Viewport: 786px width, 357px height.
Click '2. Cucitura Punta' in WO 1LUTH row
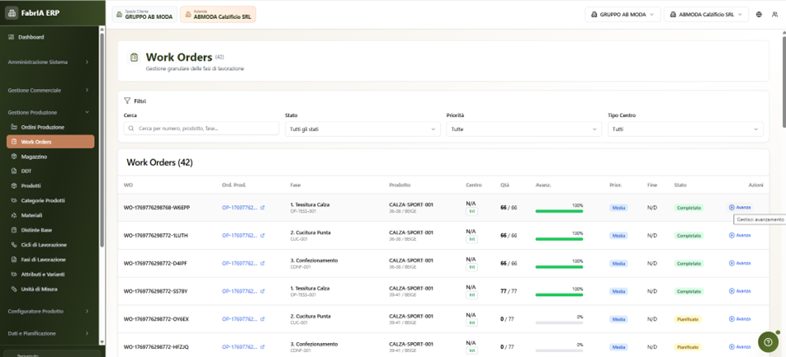[310, 233]
